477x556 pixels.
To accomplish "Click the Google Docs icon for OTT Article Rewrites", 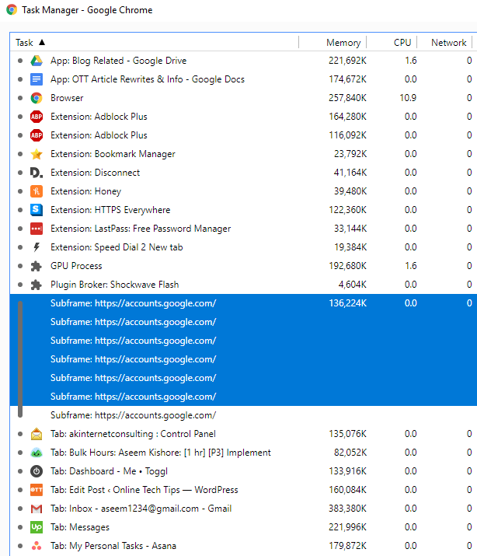I will pyautogui.click(x=36, y=79).
